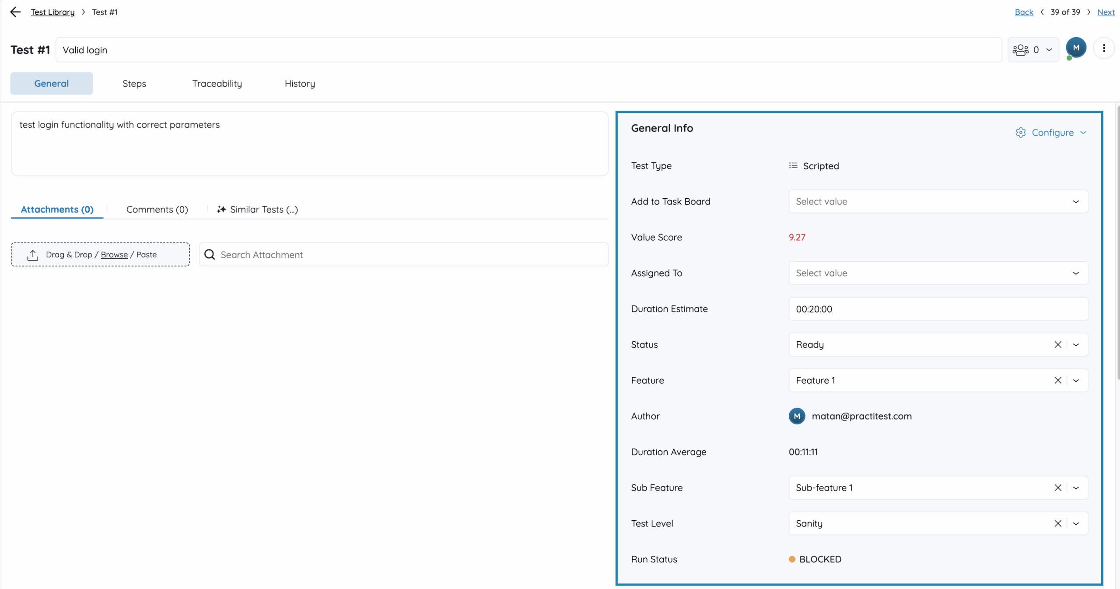Clear the Test Level value with X
Image resolution: width=1120 pixels, height=589 pixels.
point(1058,524)
